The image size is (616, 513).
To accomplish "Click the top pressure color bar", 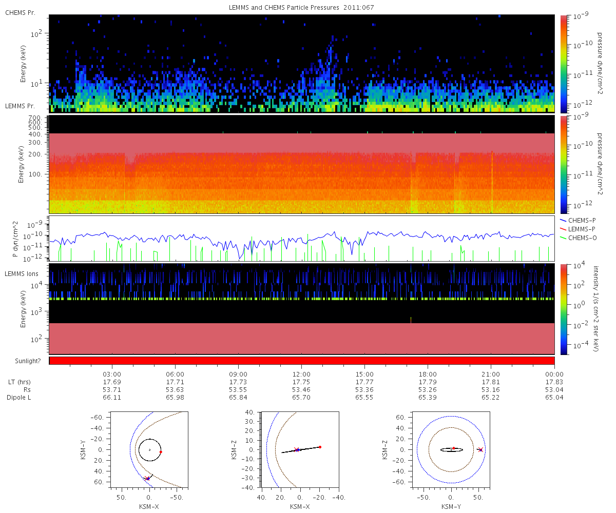I will pyautogui.click(x=563, y=64).
